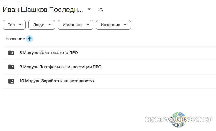Click shared folder icon for 8 Модуль
The image size is (216, 131).
click(x=11, y=53)
